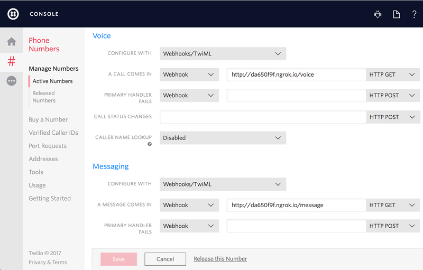Image resolution: width=423 pixels, height=270 pixels.
Task: Open Caller Name Lookup Disabled dropdown
Action: (x=223, y=138)
